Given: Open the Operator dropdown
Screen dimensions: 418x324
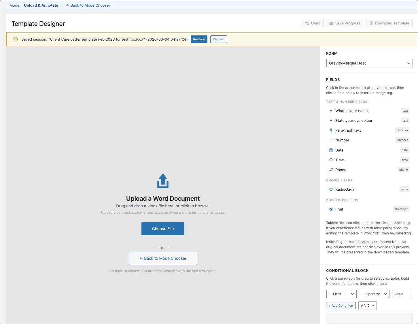Looking at the screenshot, I should (x=374, y=294).
